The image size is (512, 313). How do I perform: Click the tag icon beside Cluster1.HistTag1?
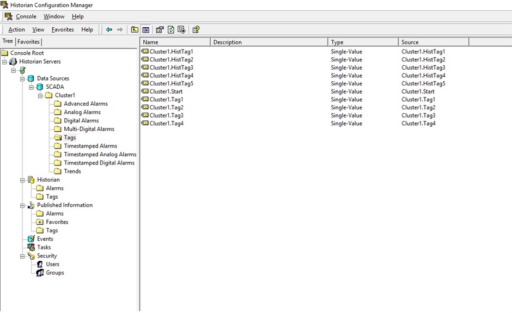tap(145, 51)
